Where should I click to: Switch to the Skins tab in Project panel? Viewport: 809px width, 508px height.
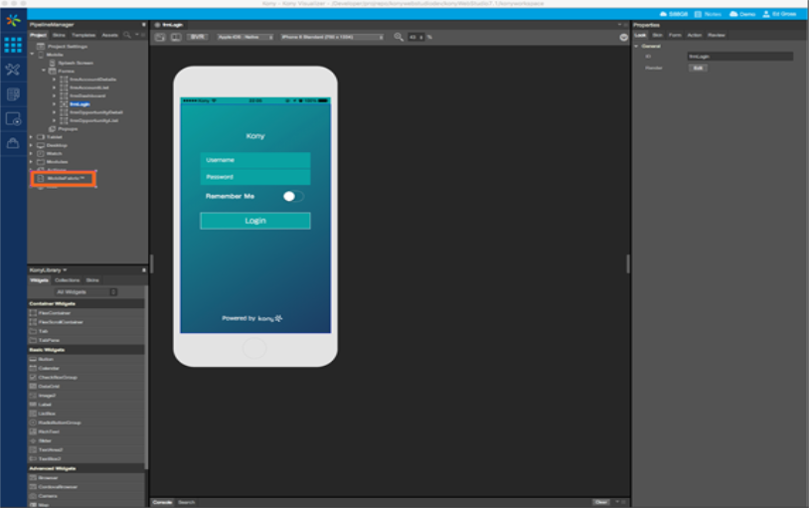pyautogui.click(x=59, y=35)
